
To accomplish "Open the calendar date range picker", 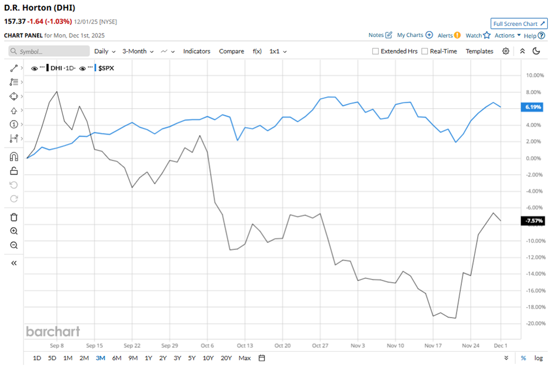I will (x=262, y=358).
